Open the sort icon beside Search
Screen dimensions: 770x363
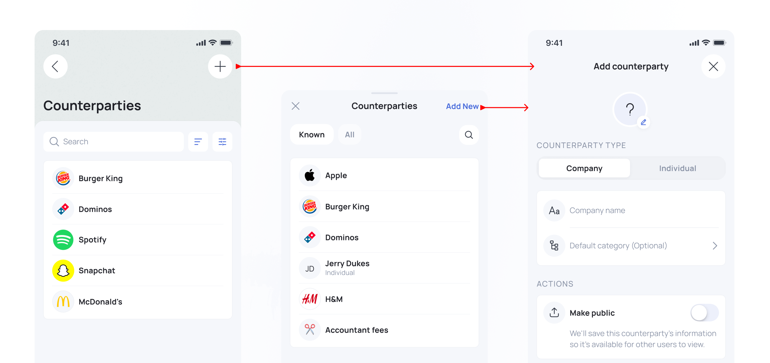point(198,142)
